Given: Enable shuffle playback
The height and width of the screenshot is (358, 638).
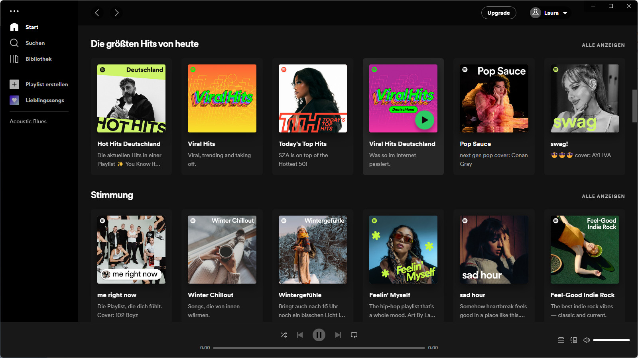Looking at the screenshot, I should (x=284, y=335).
